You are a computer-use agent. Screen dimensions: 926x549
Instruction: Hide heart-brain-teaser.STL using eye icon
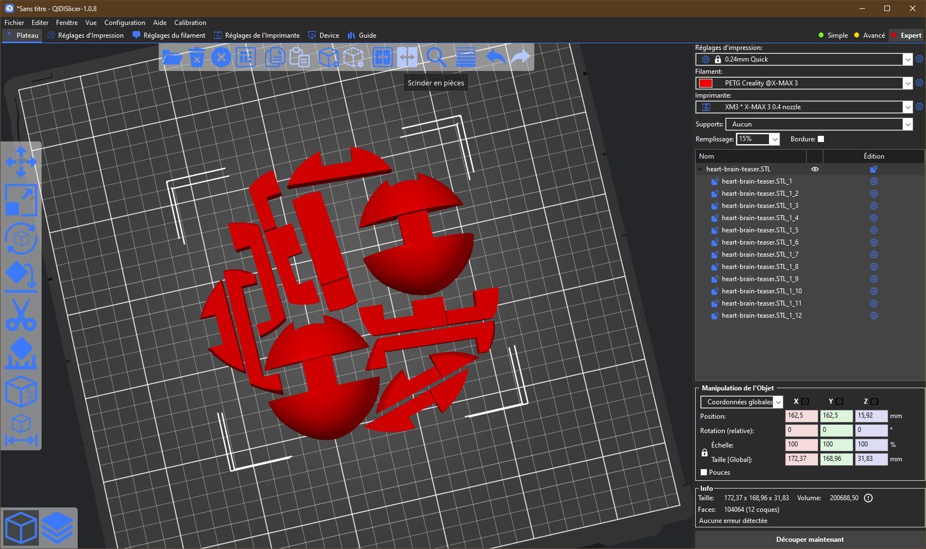coord(814,169)
